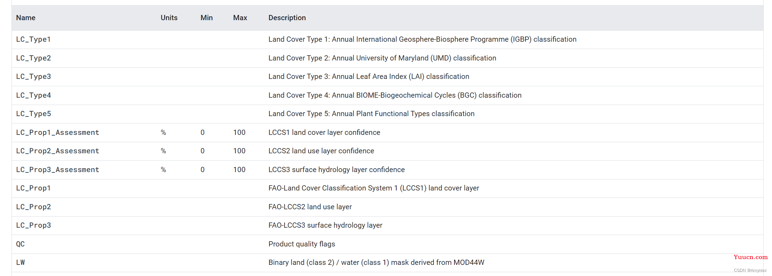Screen dimensions: 772x276
Task: Click the LC_Prop1_Assessment band name
Action: (57, 132)
